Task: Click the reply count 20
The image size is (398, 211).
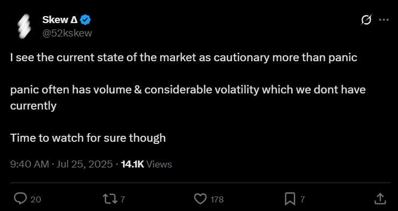Action: [36, 199]
